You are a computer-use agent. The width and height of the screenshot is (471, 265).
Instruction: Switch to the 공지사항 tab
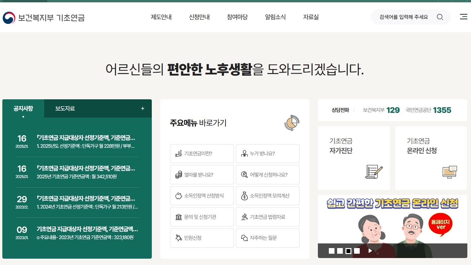click(23, 109)
